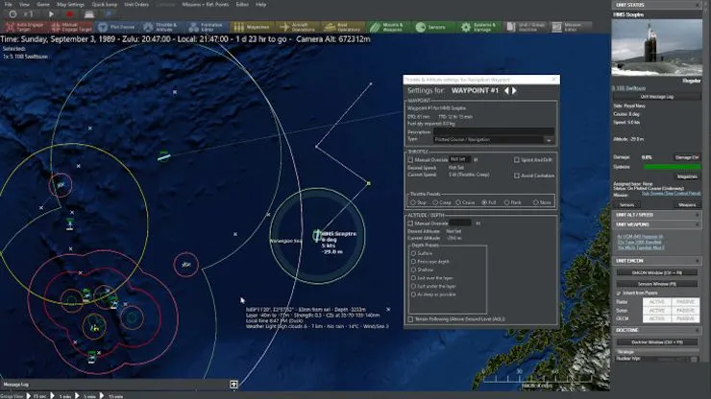Open Unit / Group Doctrine from the toolbar
The image size is (711, 399).
526,27
